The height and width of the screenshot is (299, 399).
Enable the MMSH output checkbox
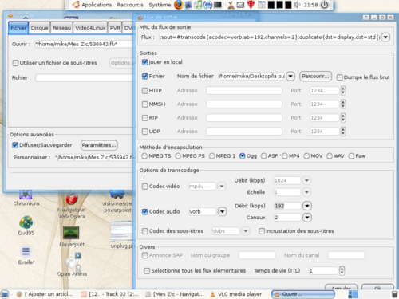pos(144,104)
